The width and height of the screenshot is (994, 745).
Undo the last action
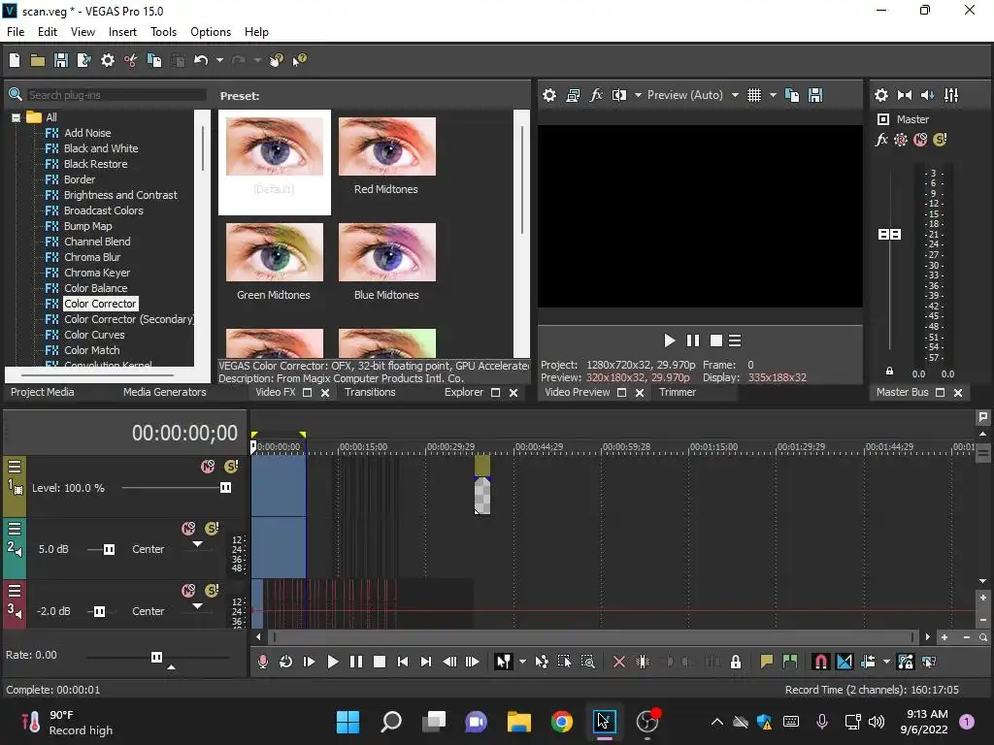[x=201, y=60]
